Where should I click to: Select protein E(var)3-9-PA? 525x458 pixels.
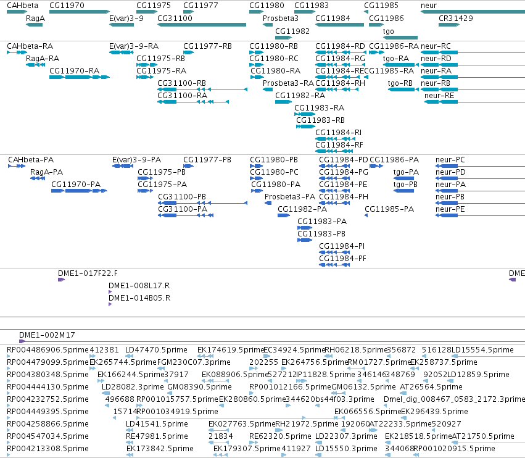(x=136, y=160)
